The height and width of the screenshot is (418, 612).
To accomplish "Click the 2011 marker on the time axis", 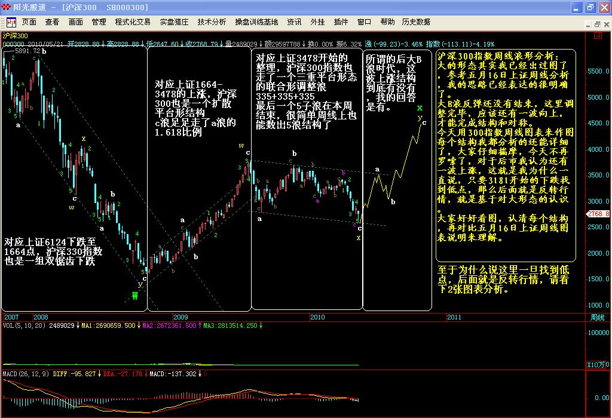I will 454,317.
